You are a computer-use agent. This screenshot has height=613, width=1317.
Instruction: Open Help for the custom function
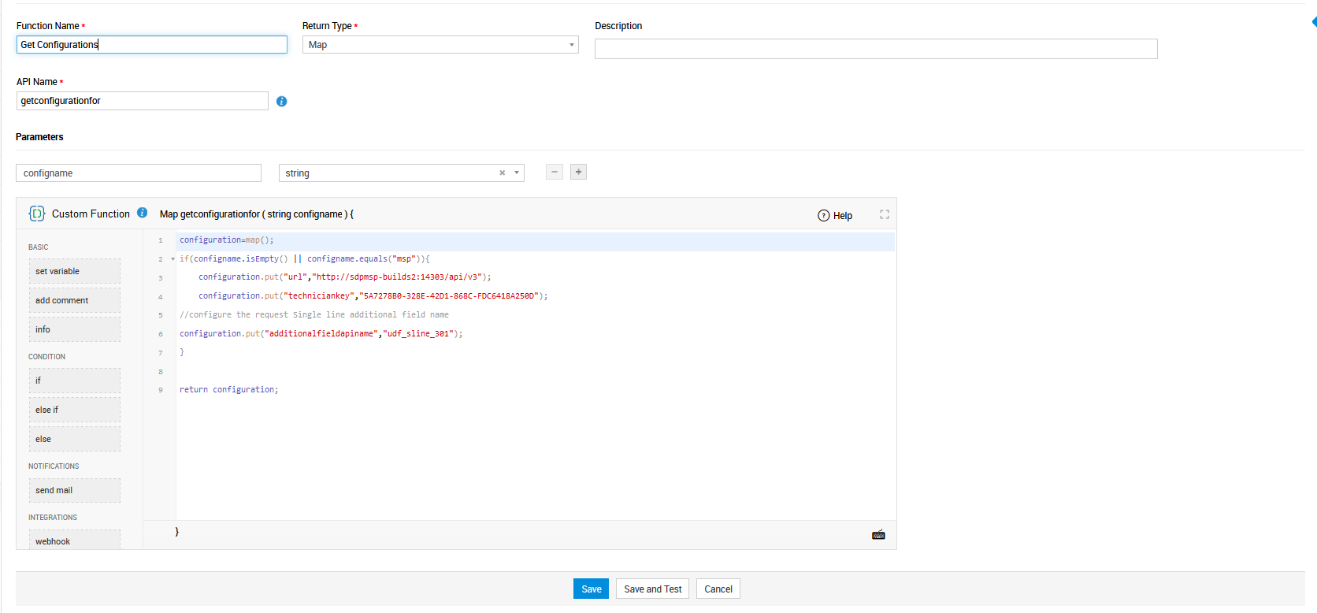coord(835,216)
